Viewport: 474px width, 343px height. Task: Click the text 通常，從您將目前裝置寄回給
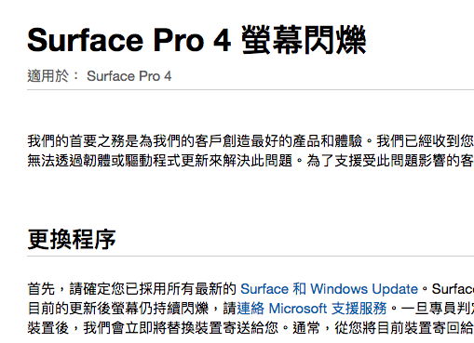(x=383, y=328)
